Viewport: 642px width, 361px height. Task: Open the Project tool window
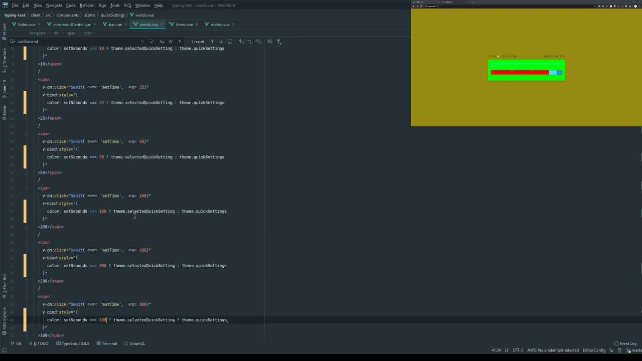[x=5, y=32]
